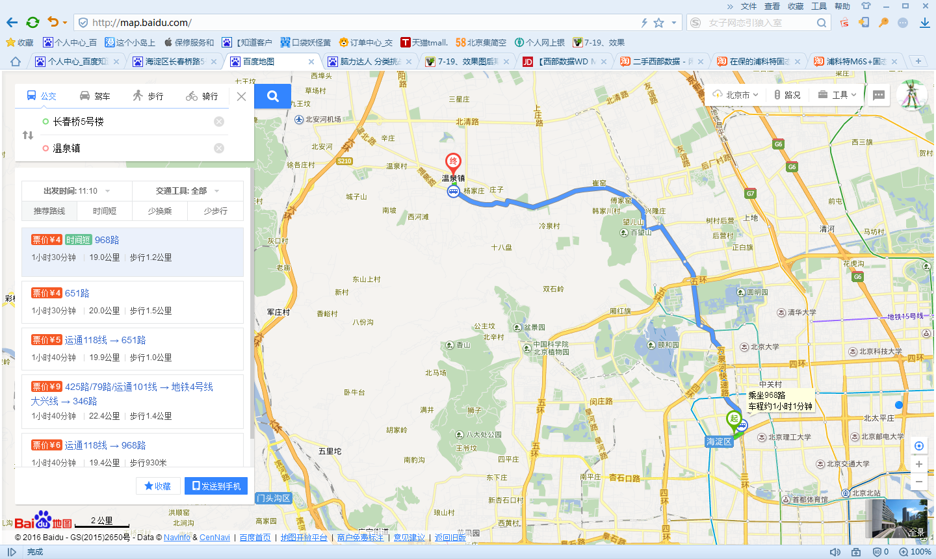Open zoom 100% status control
This screenshot has width=936, height=559.
tap(915, 552)
